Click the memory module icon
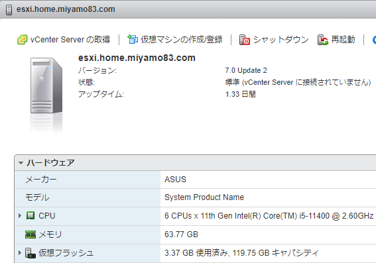This screenshot has width=376, height=263. click(x=31, y=235)
